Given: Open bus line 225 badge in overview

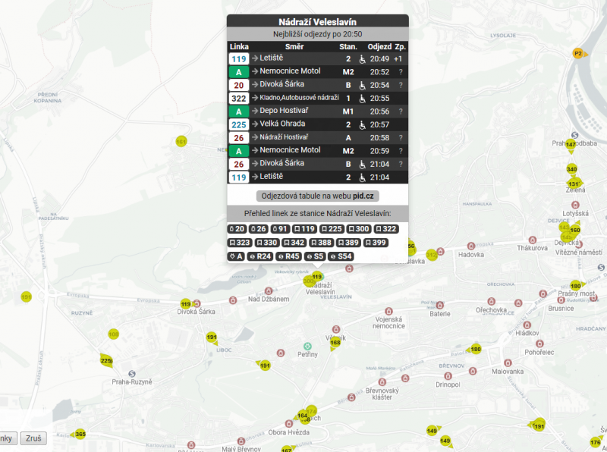Looking at the screenshot, I should pos(332,229).
